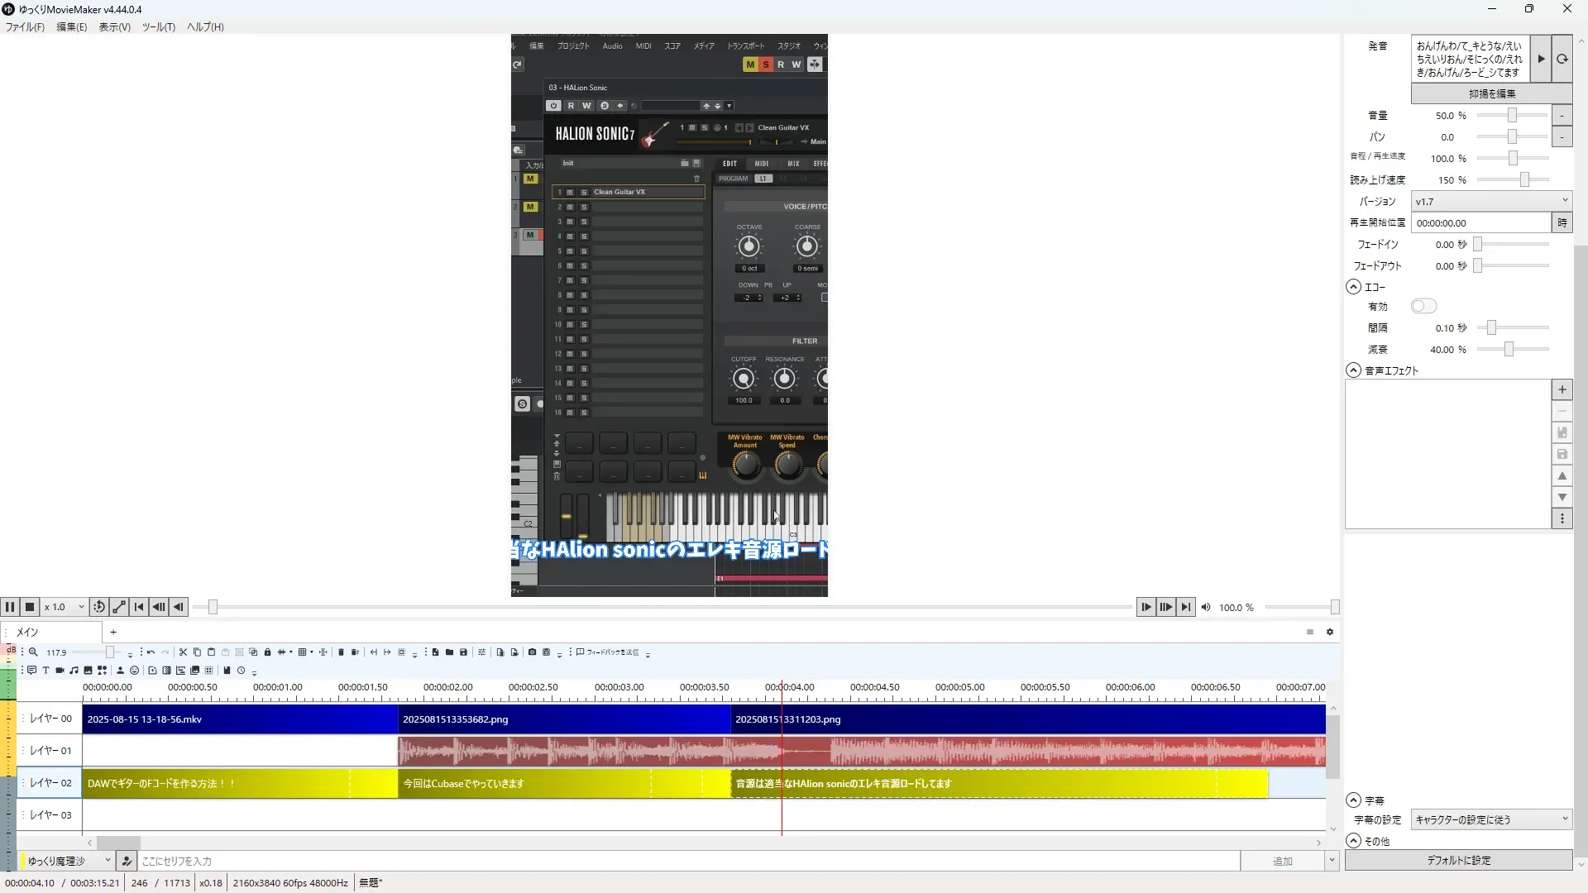Open the 字幕の設定 dropdown
1588x893 pixels.
coord(1490,819)
